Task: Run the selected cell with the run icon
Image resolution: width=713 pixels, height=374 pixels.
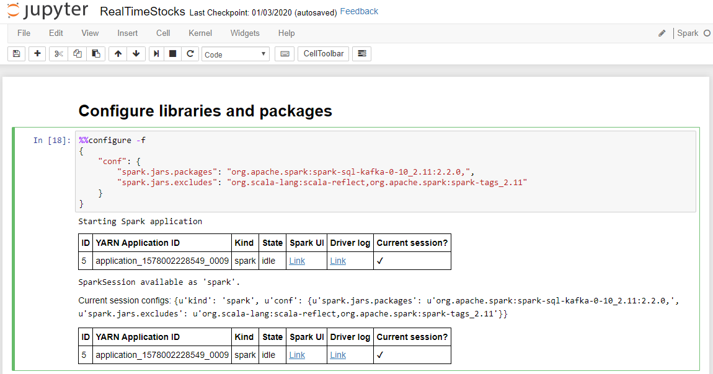Action: point(156,53)
